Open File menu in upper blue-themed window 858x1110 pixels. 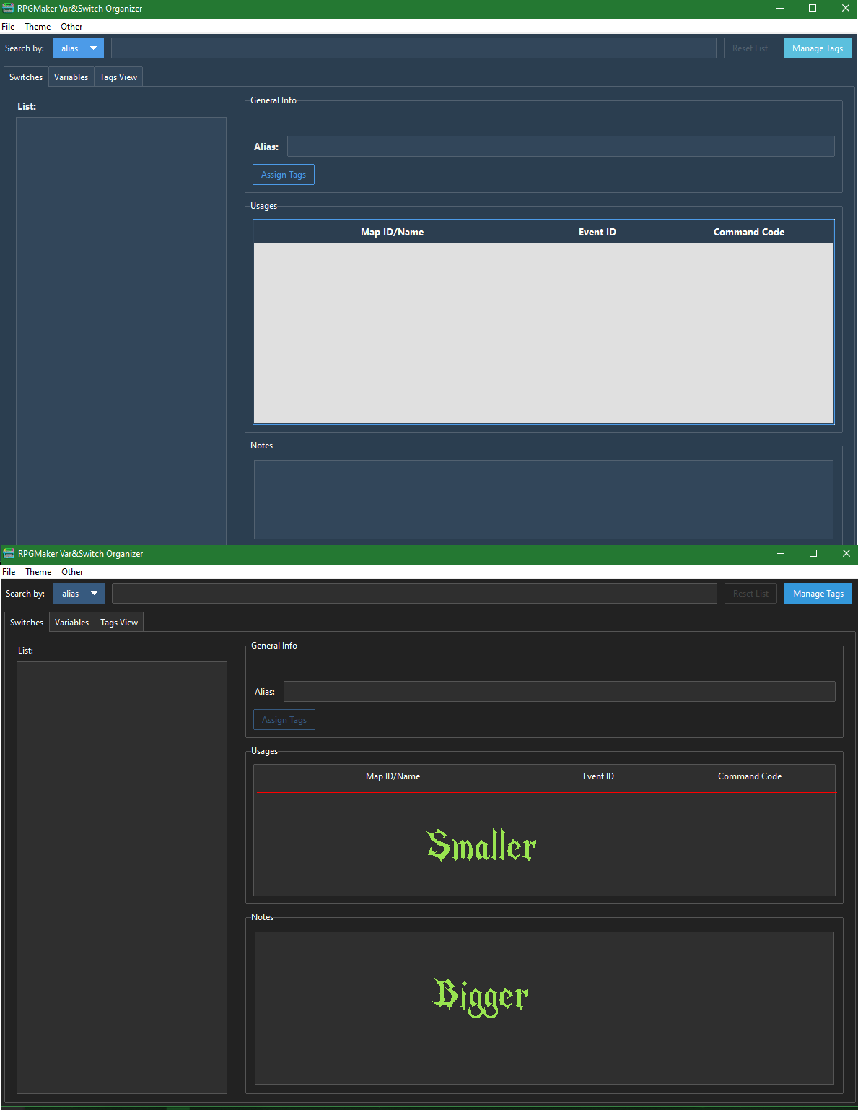[8, 27]
